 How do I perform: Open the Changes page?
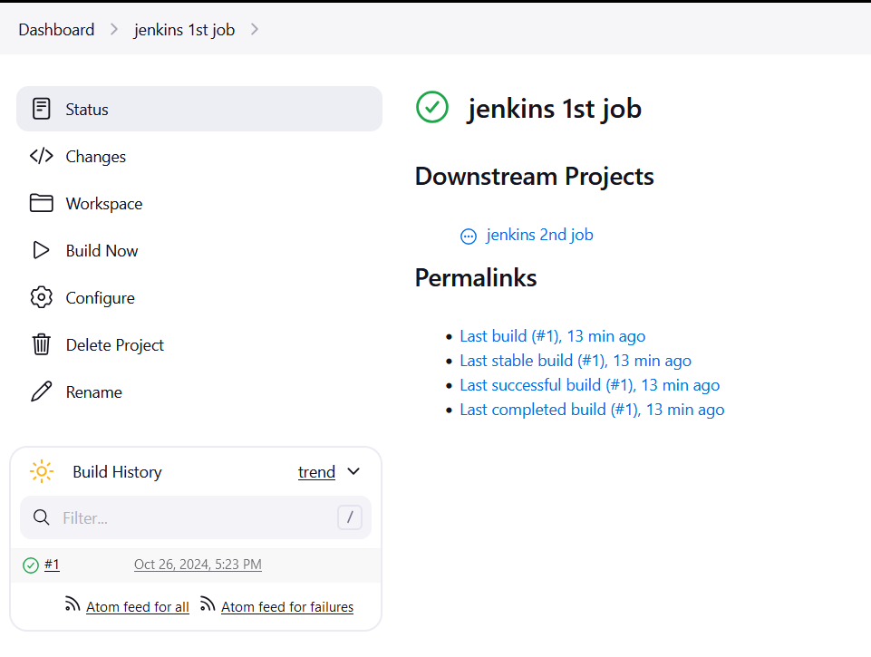[x=95, y=157]
